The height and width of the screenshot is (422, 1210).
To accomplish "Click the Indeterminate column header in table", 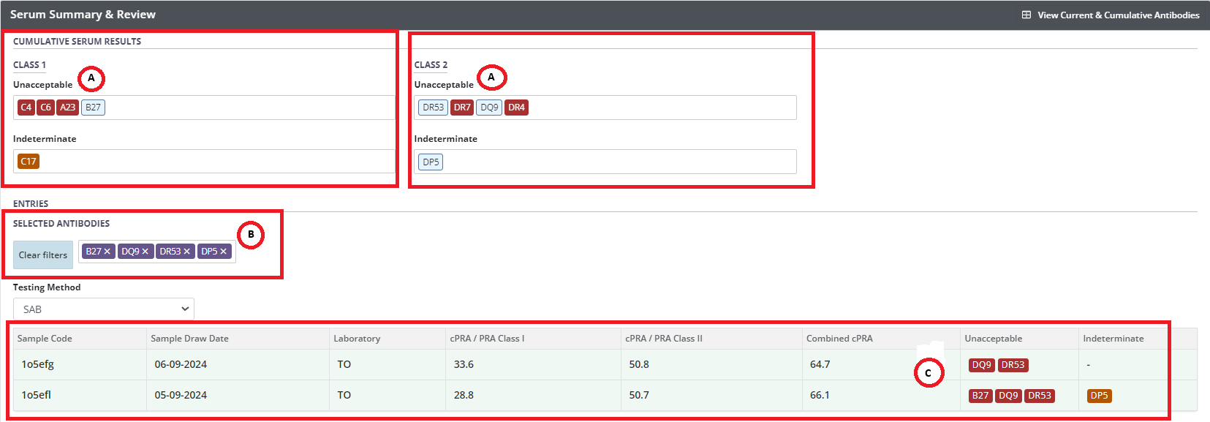I will coord(1113,339).
